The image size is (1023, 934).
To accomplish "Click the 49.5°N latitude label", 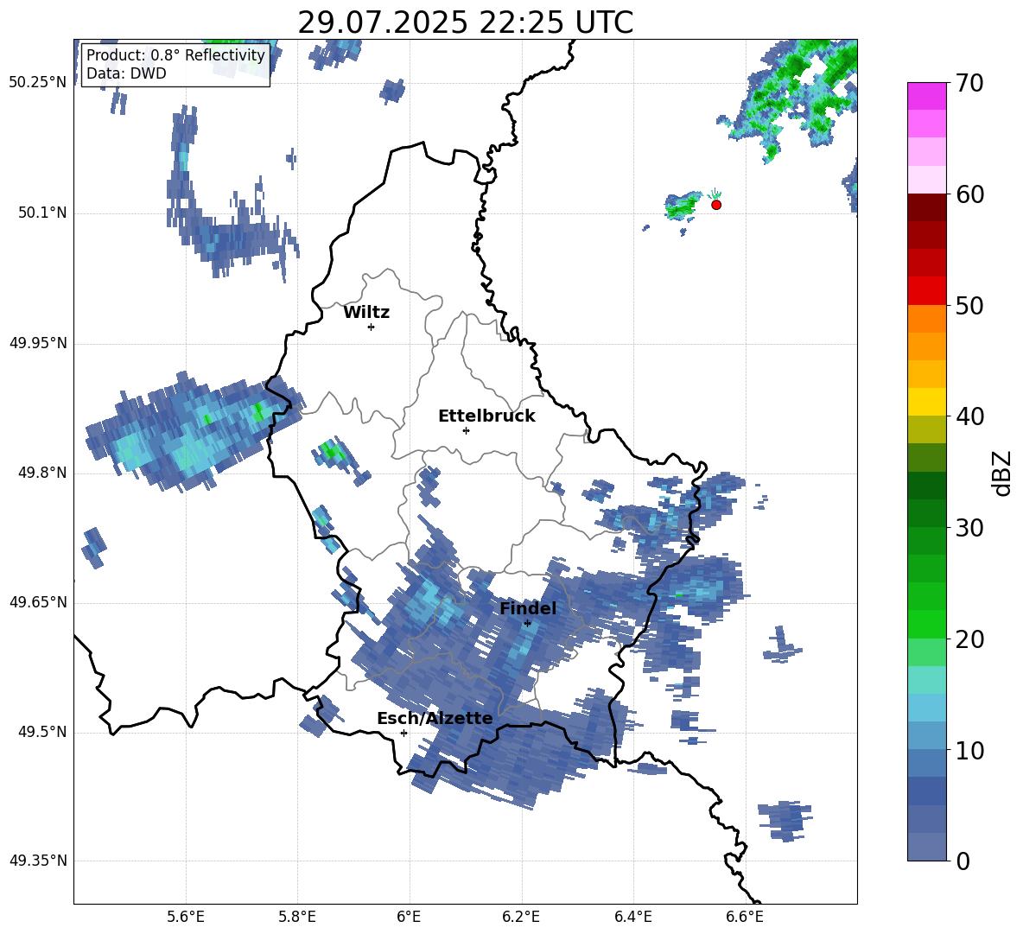I will tap(42, 732).
